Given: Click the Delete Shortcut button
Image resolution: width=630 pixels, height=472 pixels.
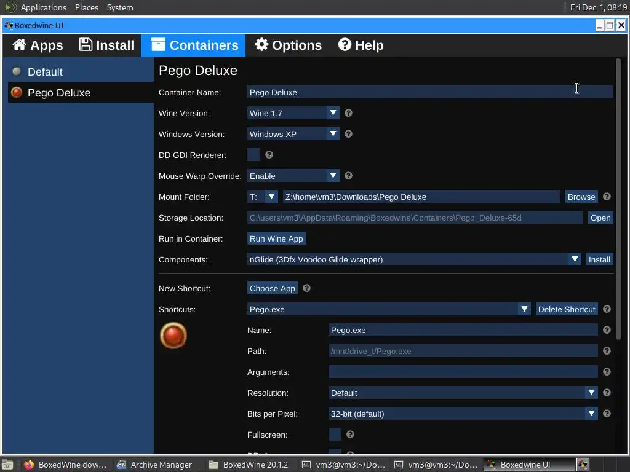Looking at the screenshot, I should click(567, 309).
